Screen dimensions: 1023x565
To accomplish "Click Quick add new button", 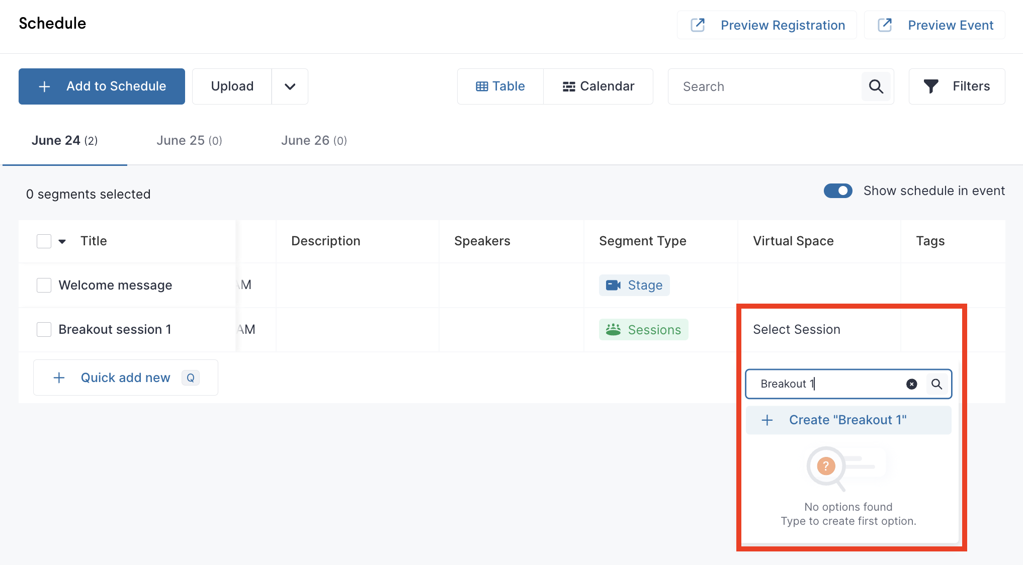I will coord(126,378).
